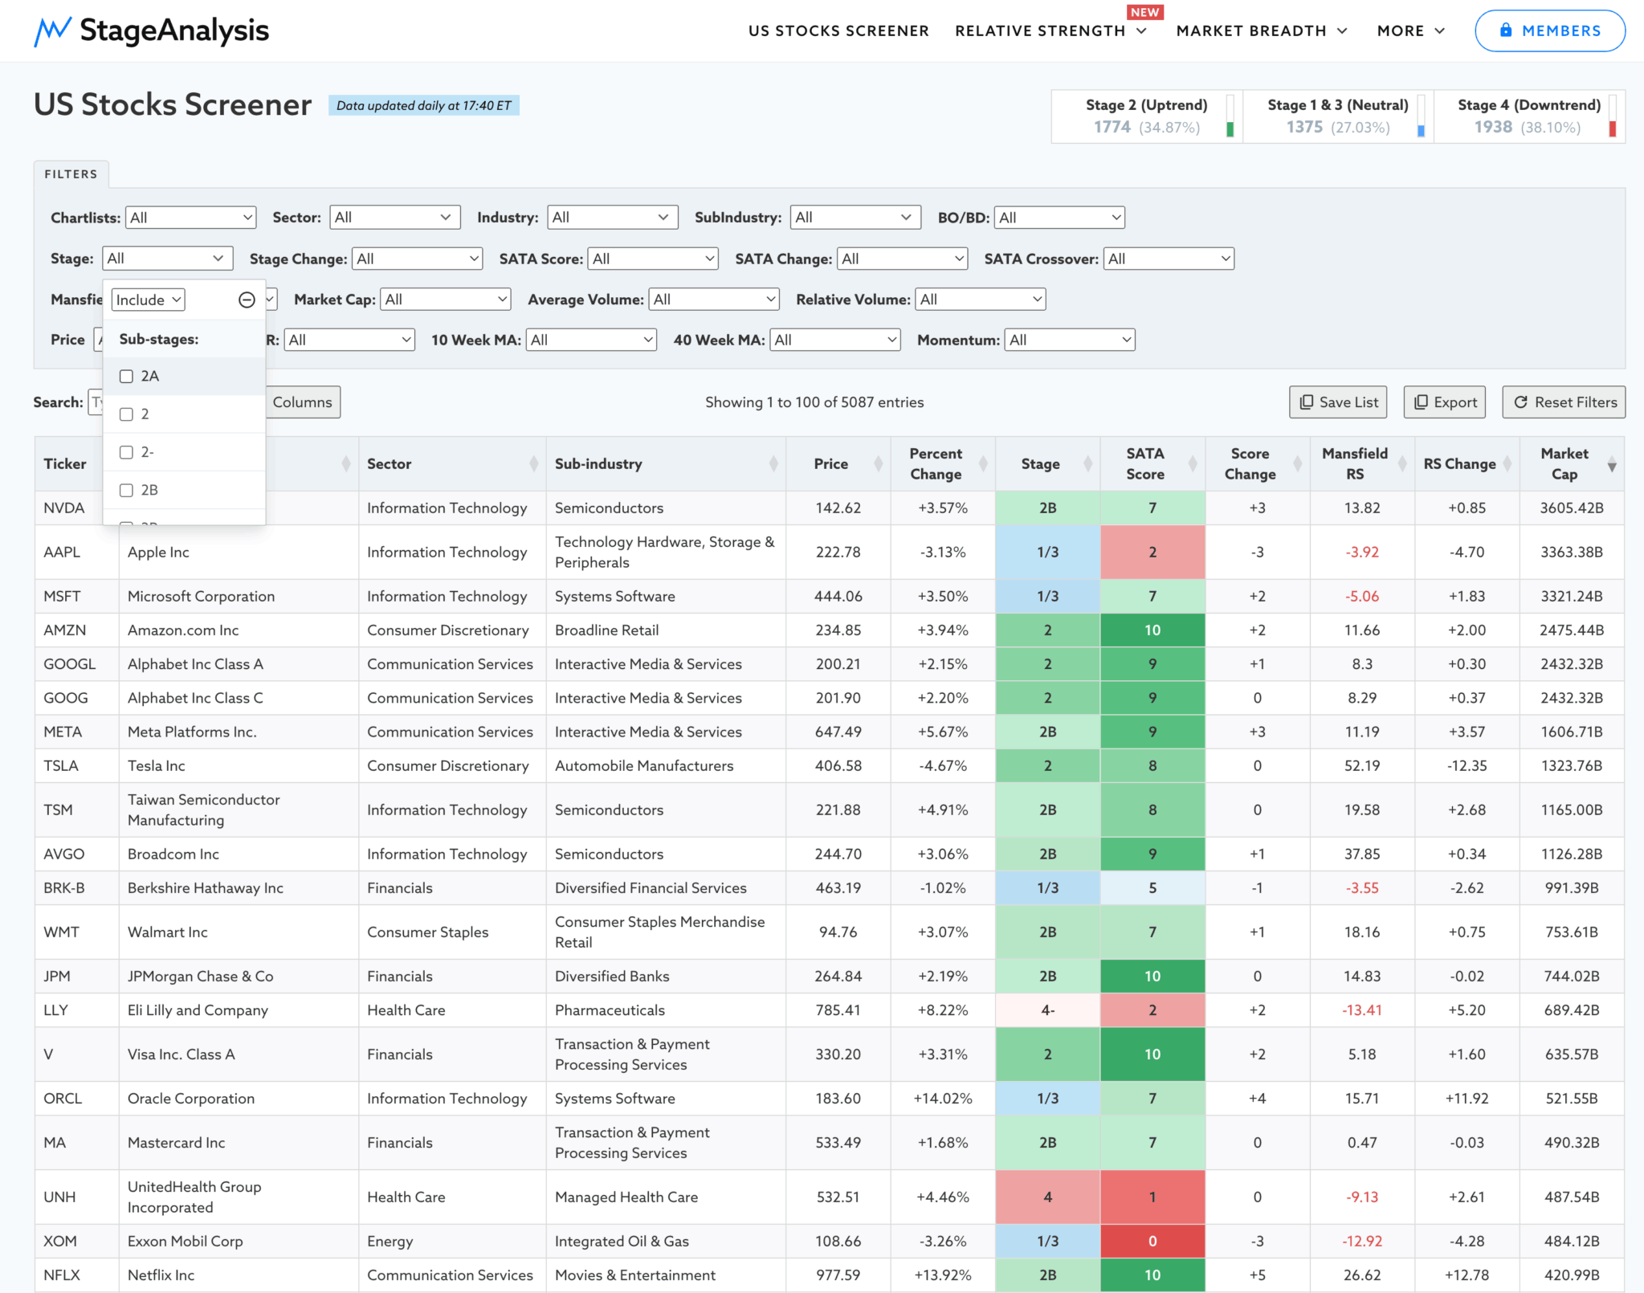Screen dimensions: 1644x1293
Task: Sort by SATA Score column arrows
Action: [x=1193, y=463]
